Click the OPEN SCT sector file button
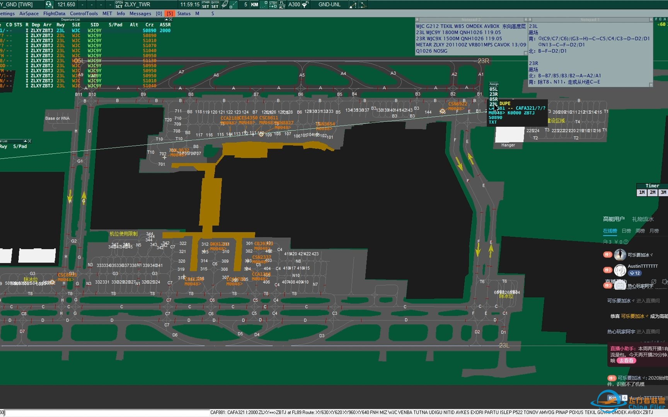The width and height of the screenshot is (668, 417). (x=119, y=4)
